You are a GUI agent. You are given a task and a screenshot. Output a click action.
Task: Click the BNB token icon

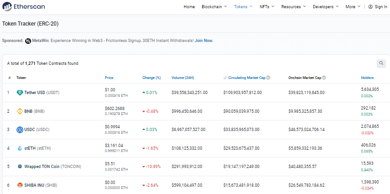click(x=20, y=111)
